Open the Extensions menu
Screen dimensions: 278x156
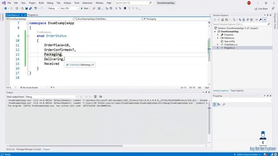point(87,3)
